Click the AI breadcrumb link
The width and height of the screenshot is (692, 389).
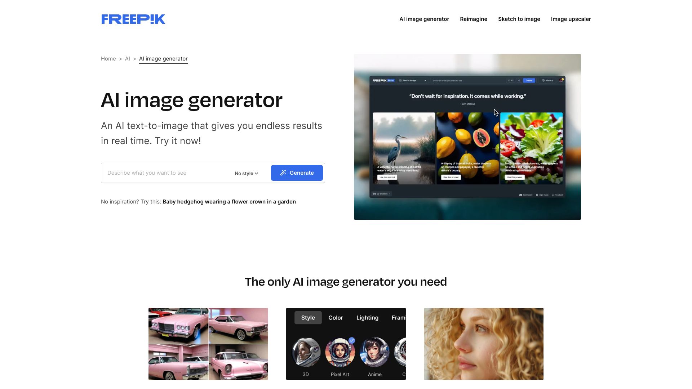pyautogui.click(x=127, y=58)
